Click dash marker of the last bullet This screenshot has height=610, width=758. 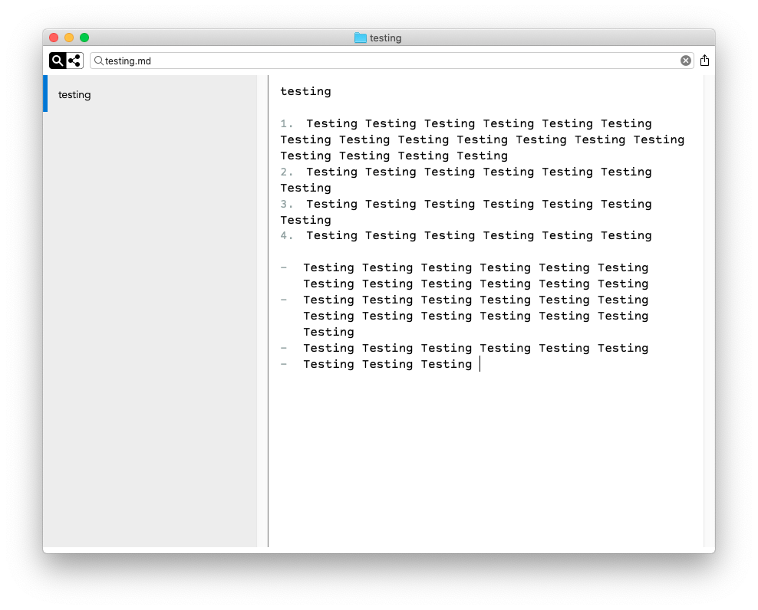point(284,364)
